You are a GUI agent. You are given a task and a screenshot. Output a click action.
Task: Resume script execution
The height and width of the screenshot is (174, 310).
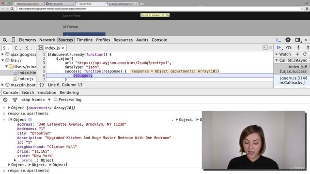(x=279, y=47)
